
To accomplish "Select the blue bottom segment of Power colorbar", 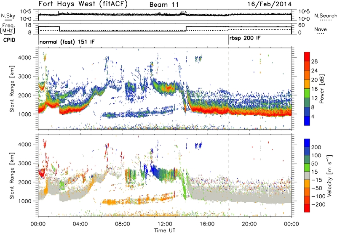I will [x=307, y=121].
